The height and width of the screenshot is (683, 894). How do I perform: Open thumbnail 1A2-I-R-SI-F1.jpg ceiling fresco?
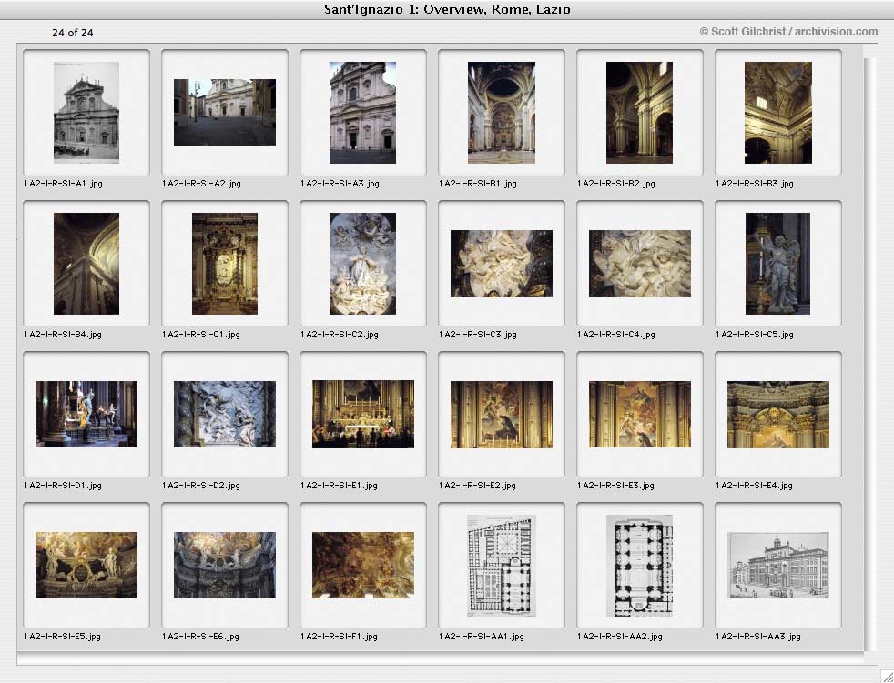coord(363,565)
